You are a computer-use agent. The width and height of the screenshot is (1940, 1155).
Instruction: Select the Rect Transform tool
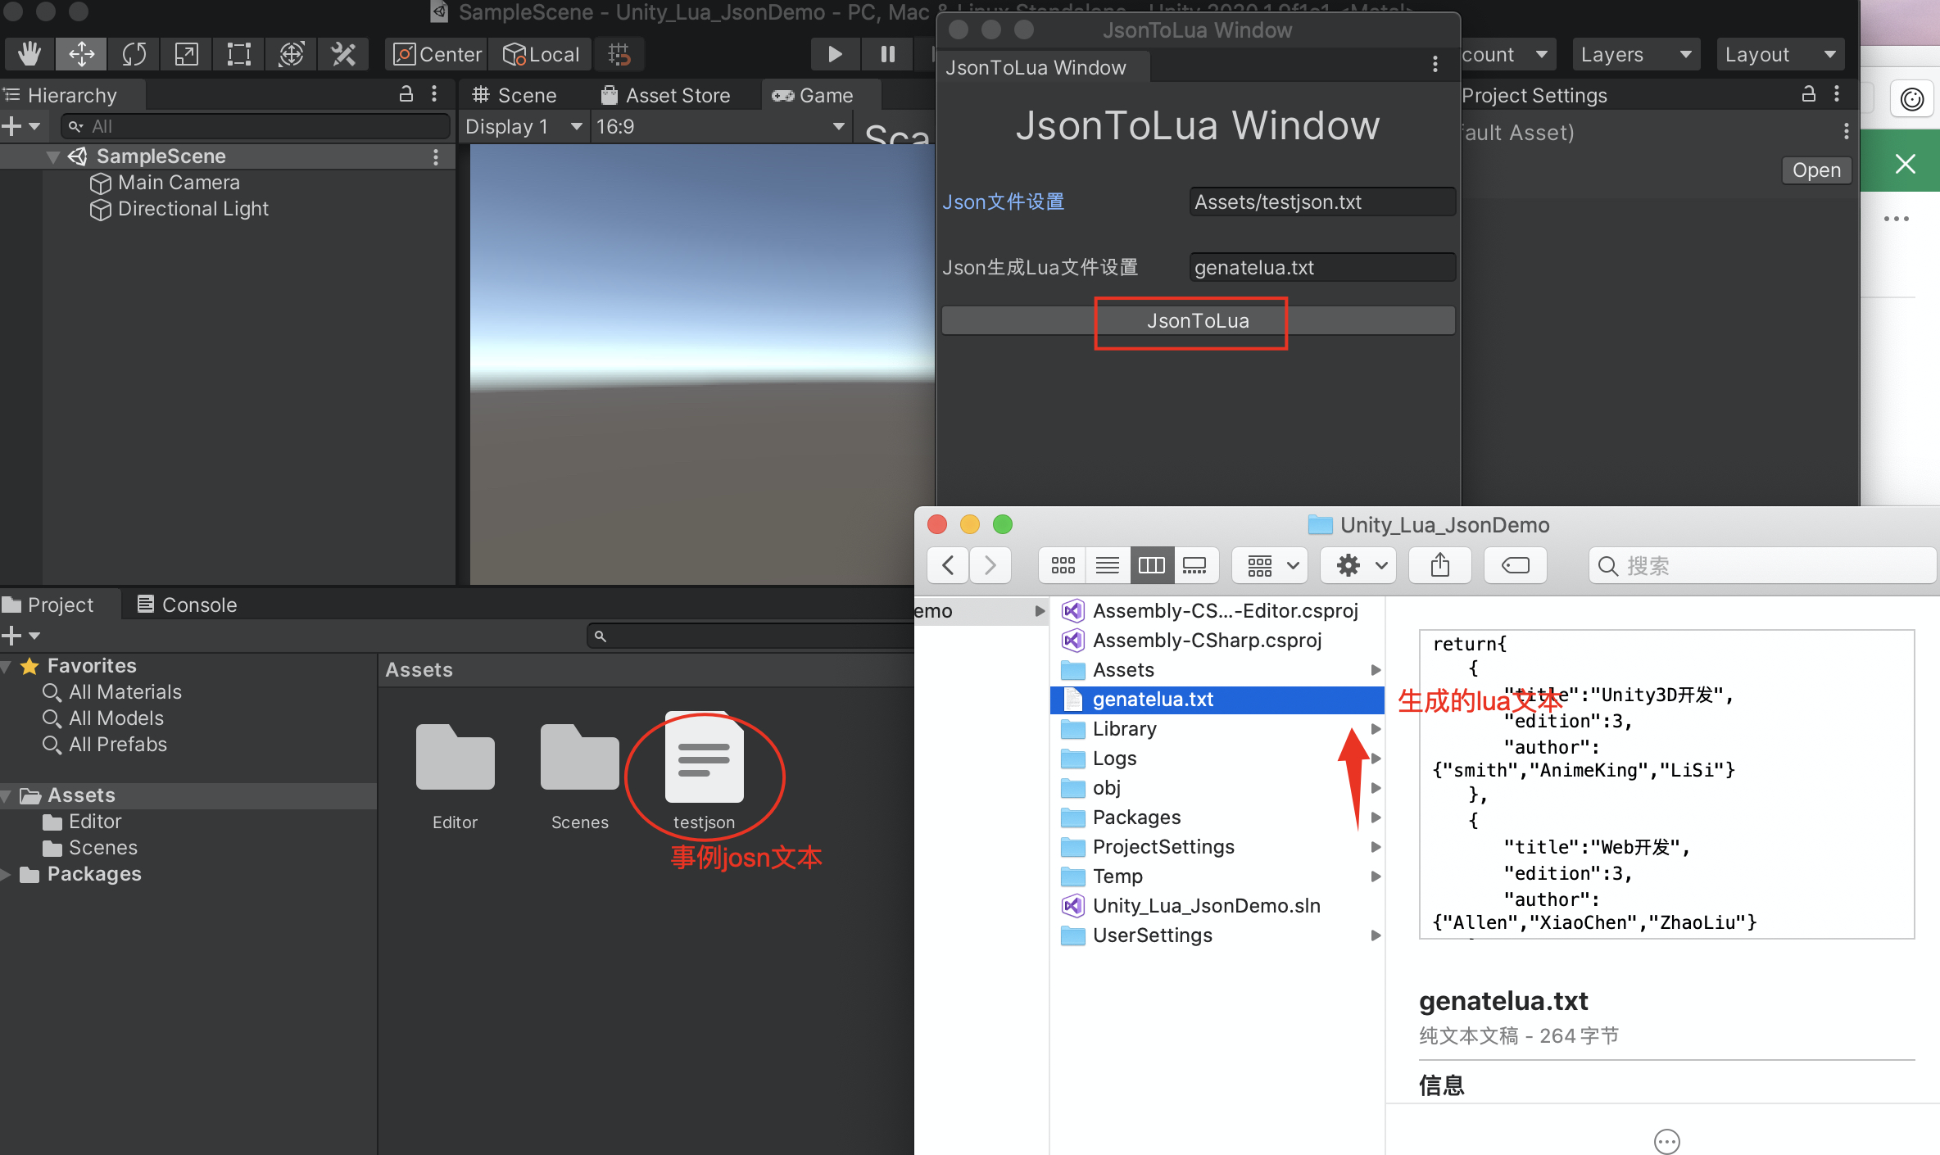click(238, 54)
